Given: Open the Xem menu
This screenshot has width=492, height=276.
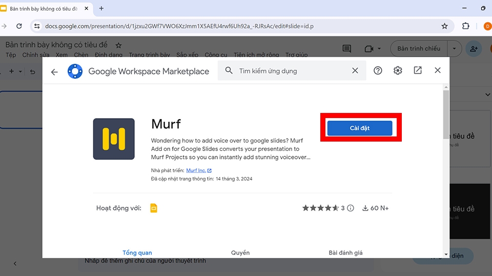Looking at the screenshot, I should pyautogui.click(x=61, y=55).
